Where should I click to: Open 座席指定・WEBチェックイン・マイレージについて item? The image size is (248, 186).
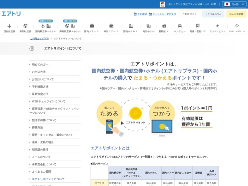coord(55,110)
